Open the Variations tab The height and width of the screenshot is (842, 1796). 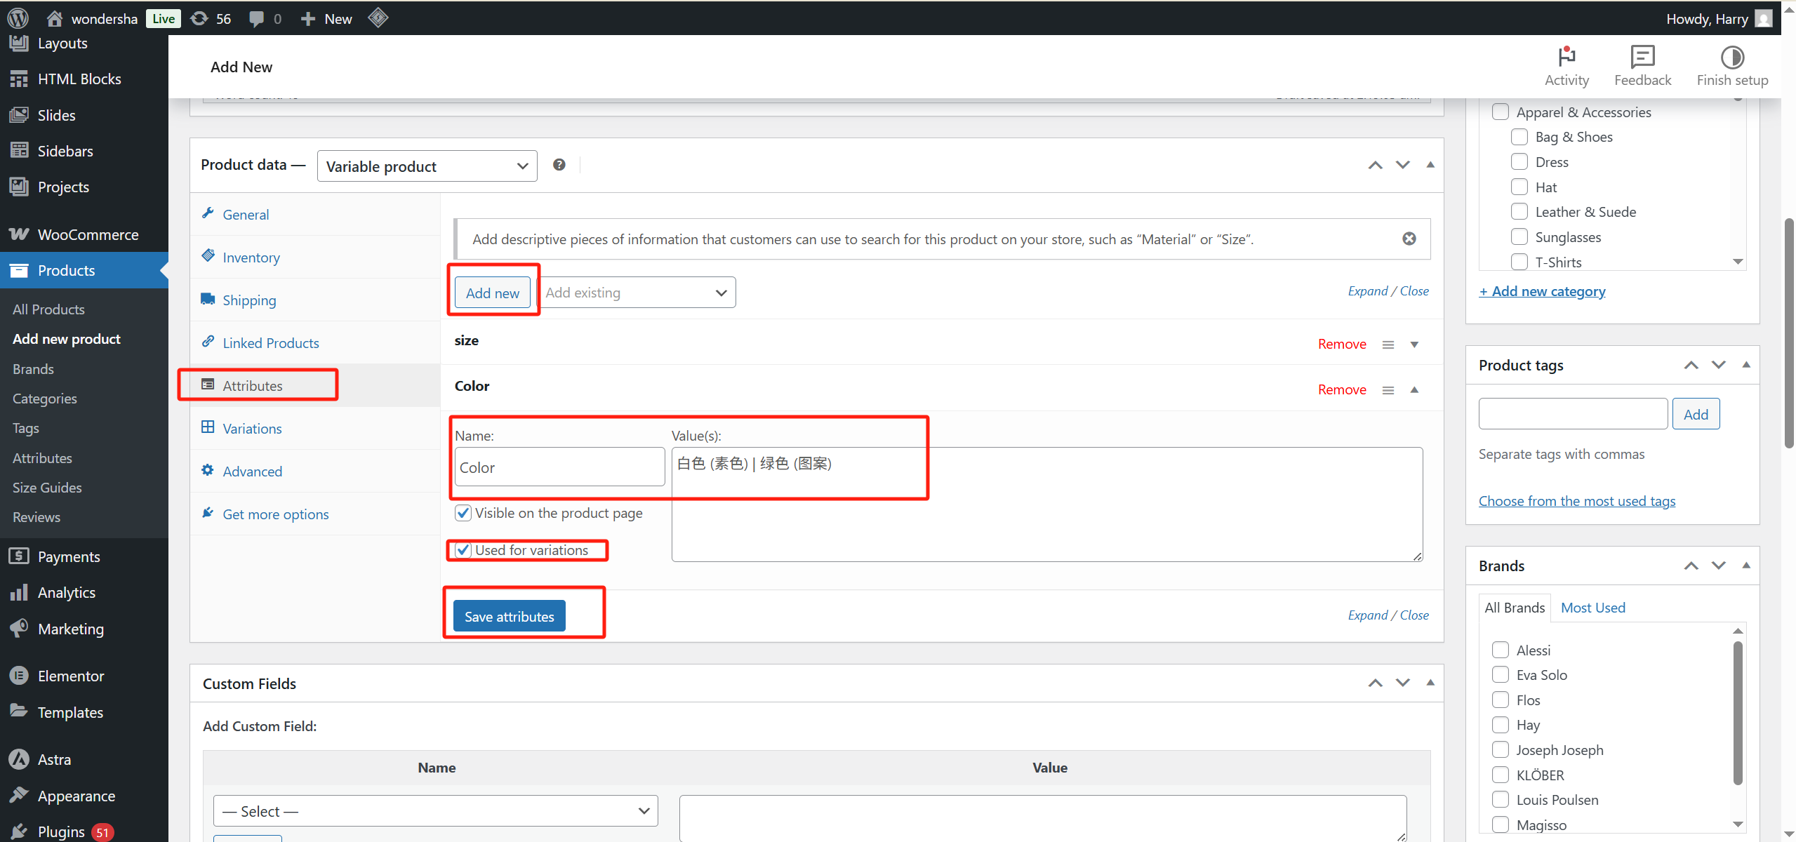pyautogui.click(x=252, y=429)
